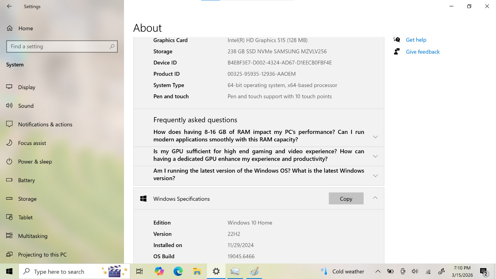Click the Get help chat icon
This screenshot has width=496, height=279.
[x=397, y=39]
